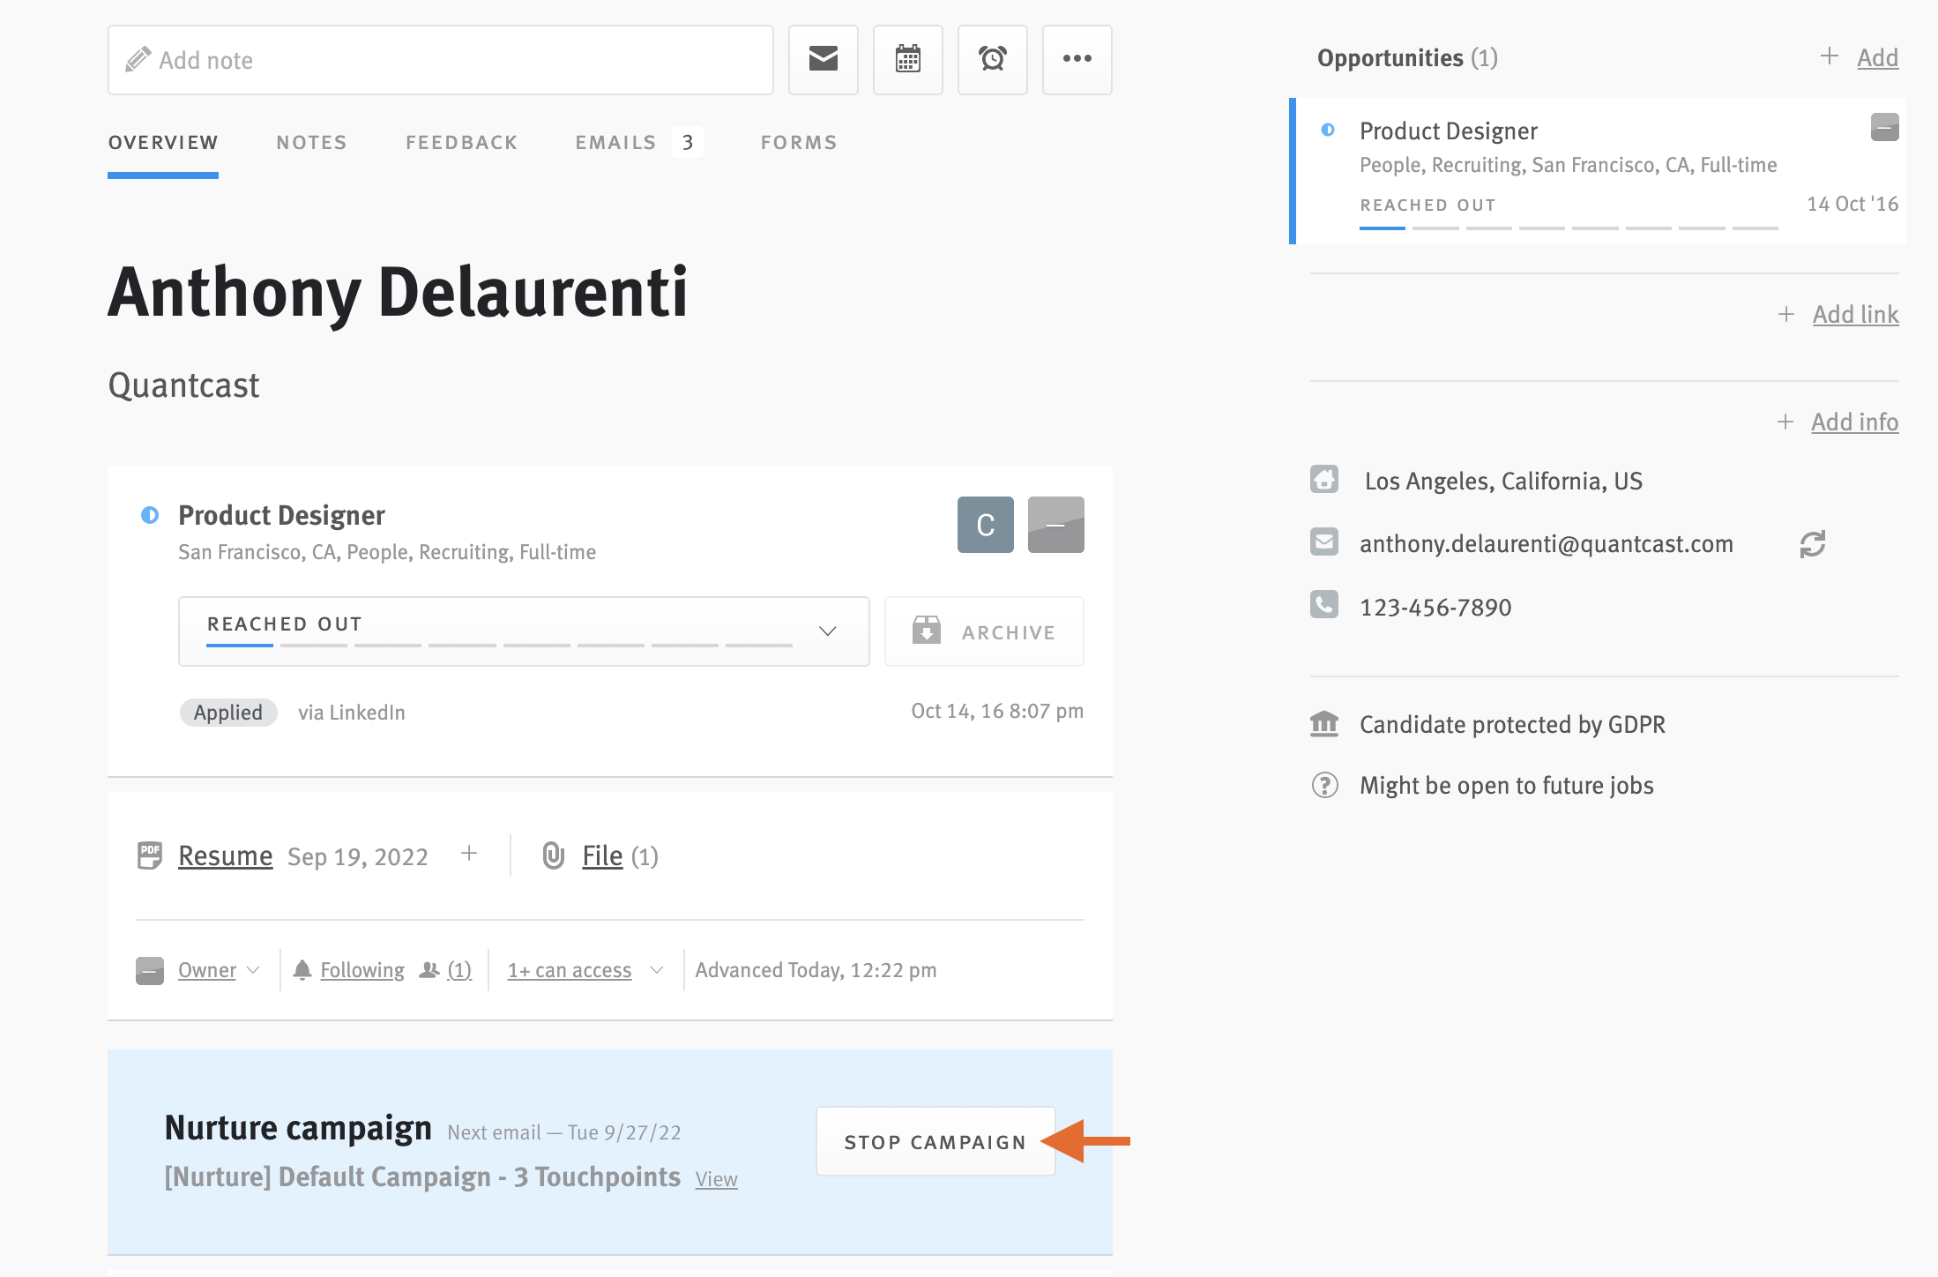Click the Archive button label
The height and width of the screenshot is (1277, 1938).
1009,632
